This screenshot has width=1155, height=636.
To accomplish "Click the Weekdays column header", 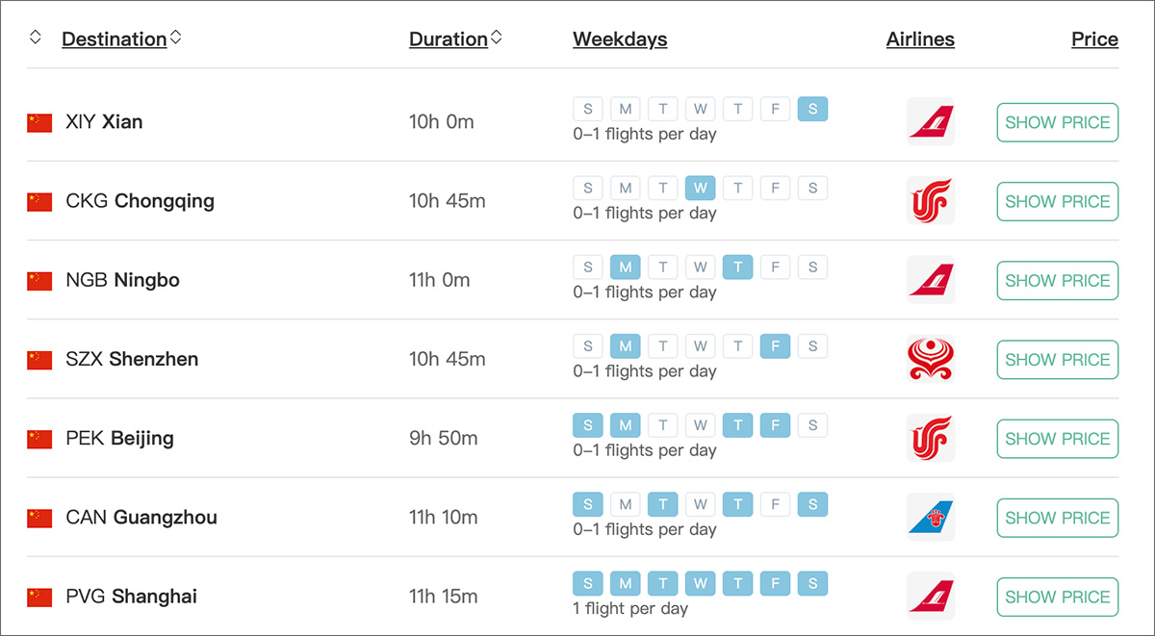I will (620, 39).
